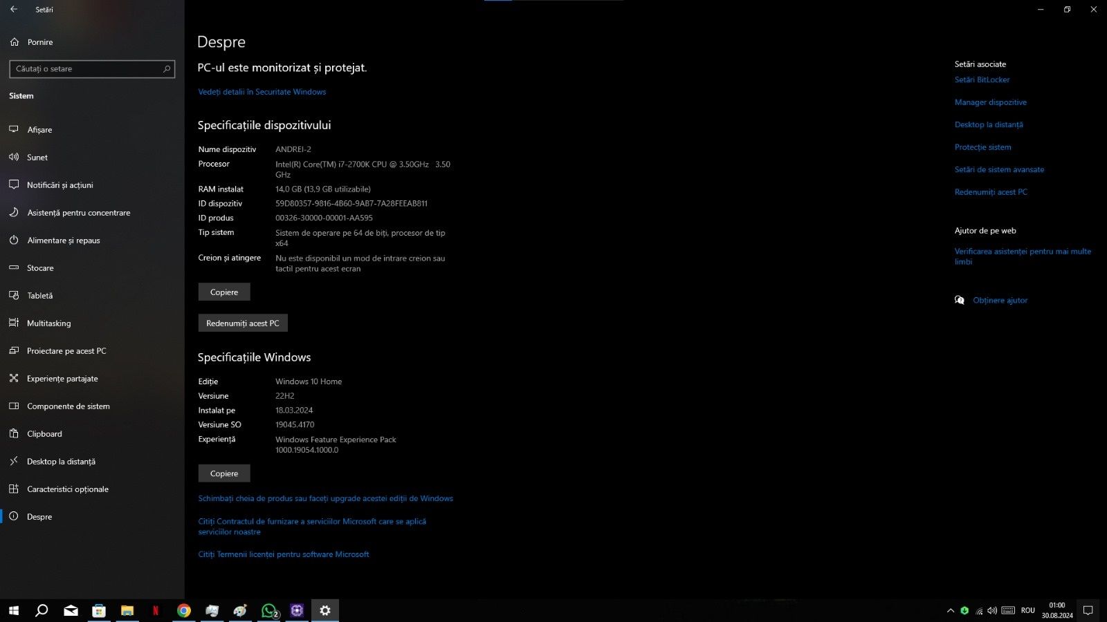
Task: Click the Settings gear on taskbar
Action: (325, 610)
